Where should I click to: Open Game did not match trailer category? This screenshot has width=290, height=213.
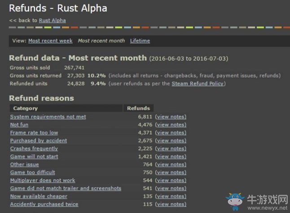coord(66,188)
